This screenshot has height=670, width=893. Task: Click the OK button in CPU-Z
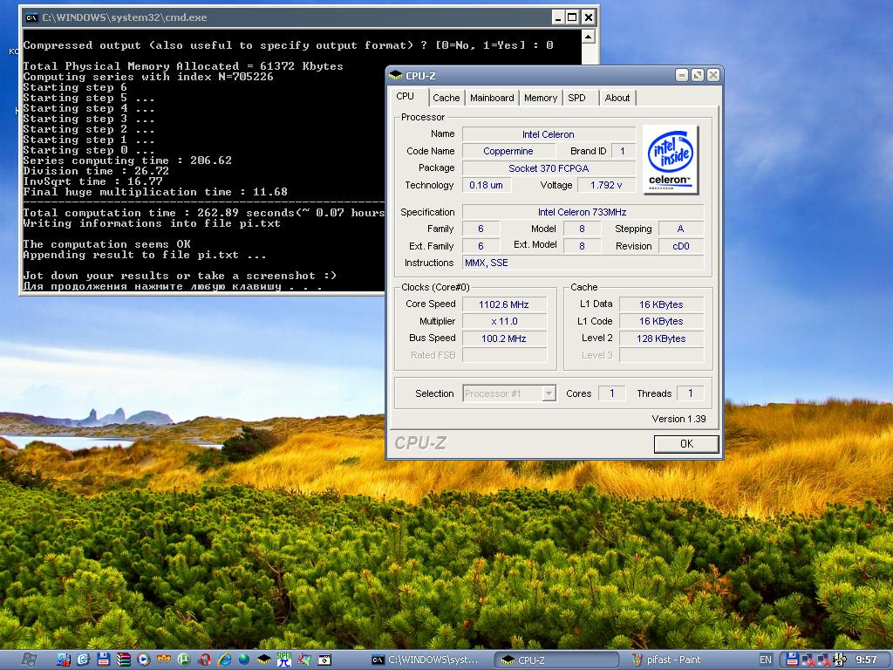(686, 444)
